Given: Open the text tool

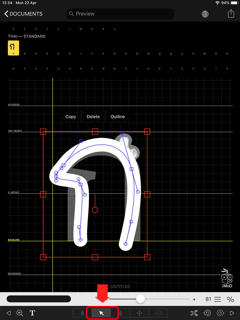Looking at the screenshot, I should pyautogui.click(x=32, y=313).
